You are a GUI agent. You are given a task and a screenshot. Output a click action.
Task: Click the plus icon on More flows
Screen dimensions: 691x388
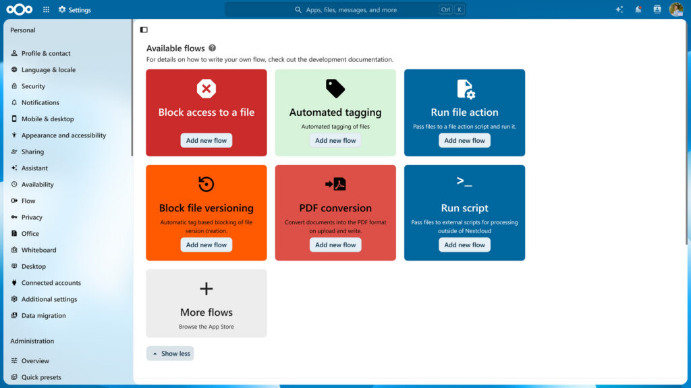coord(206,288)
